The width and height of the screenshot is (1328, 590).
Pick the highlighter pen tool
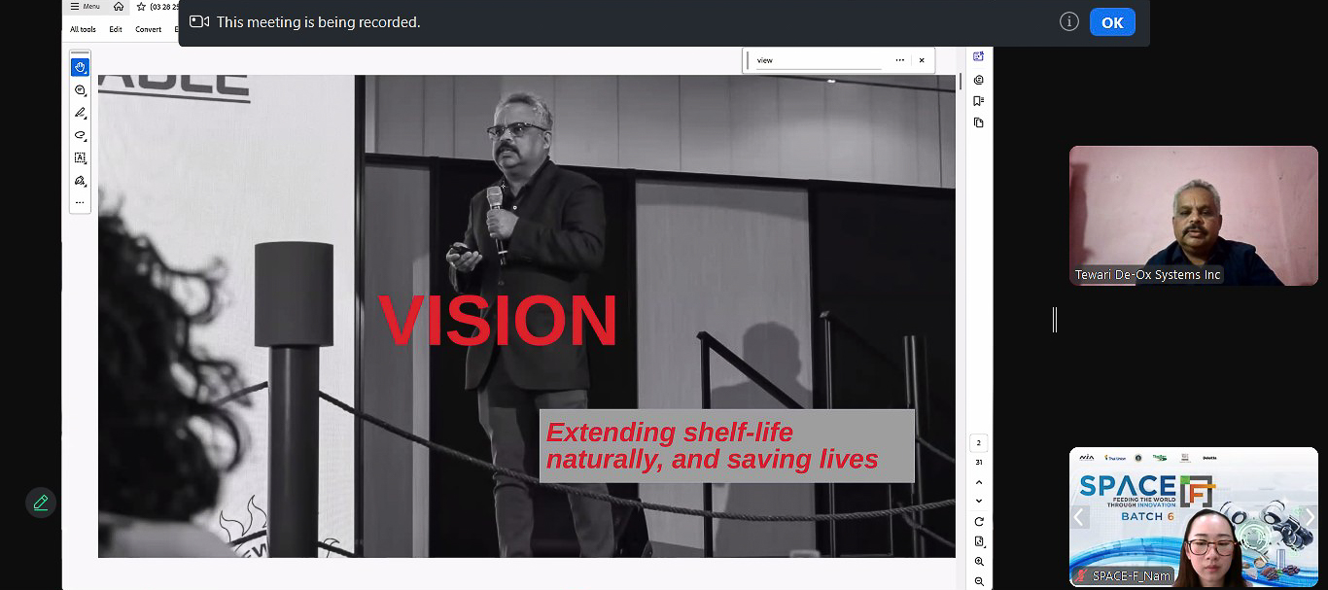coord(80,113)
